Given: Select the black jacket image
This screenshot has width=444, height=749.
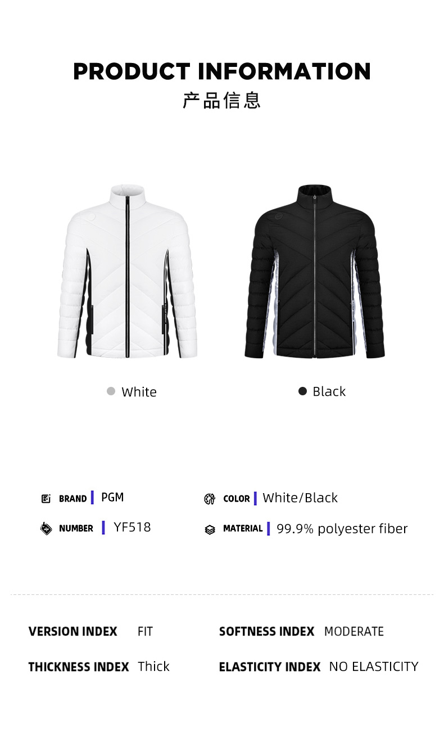Looking at the screenshot, I should coord(315,271).
